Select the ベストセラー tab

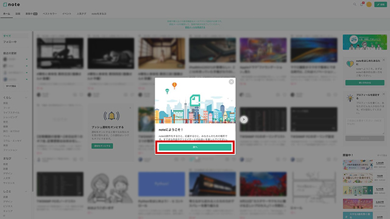(50, 13)
